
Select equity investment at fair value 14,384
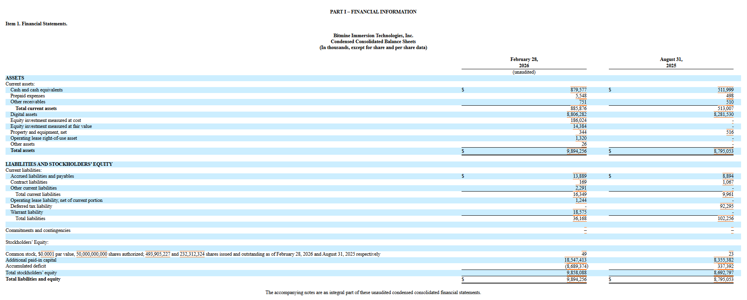(580, 126)
